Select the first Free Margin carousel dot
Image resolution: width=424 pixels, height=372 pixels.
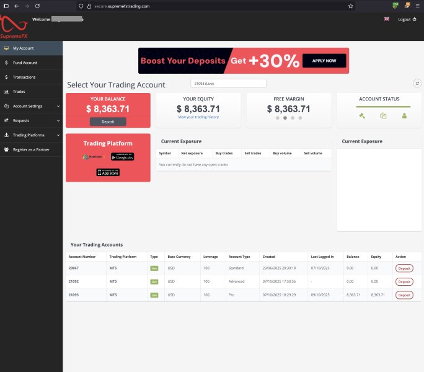coord(277,117)
